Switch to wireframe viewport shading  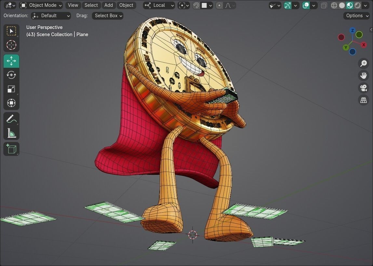click(x=334, y=5)
